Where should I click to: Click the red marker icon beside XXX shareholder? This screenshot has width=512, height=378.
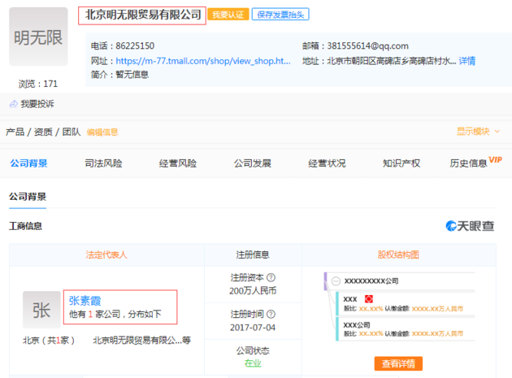[x=368, y=299]
